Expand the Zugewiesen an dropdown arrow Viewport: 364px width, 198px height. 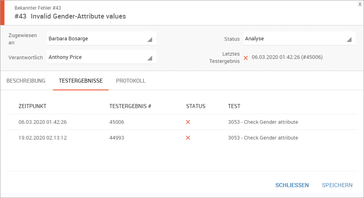click(149, 40)
